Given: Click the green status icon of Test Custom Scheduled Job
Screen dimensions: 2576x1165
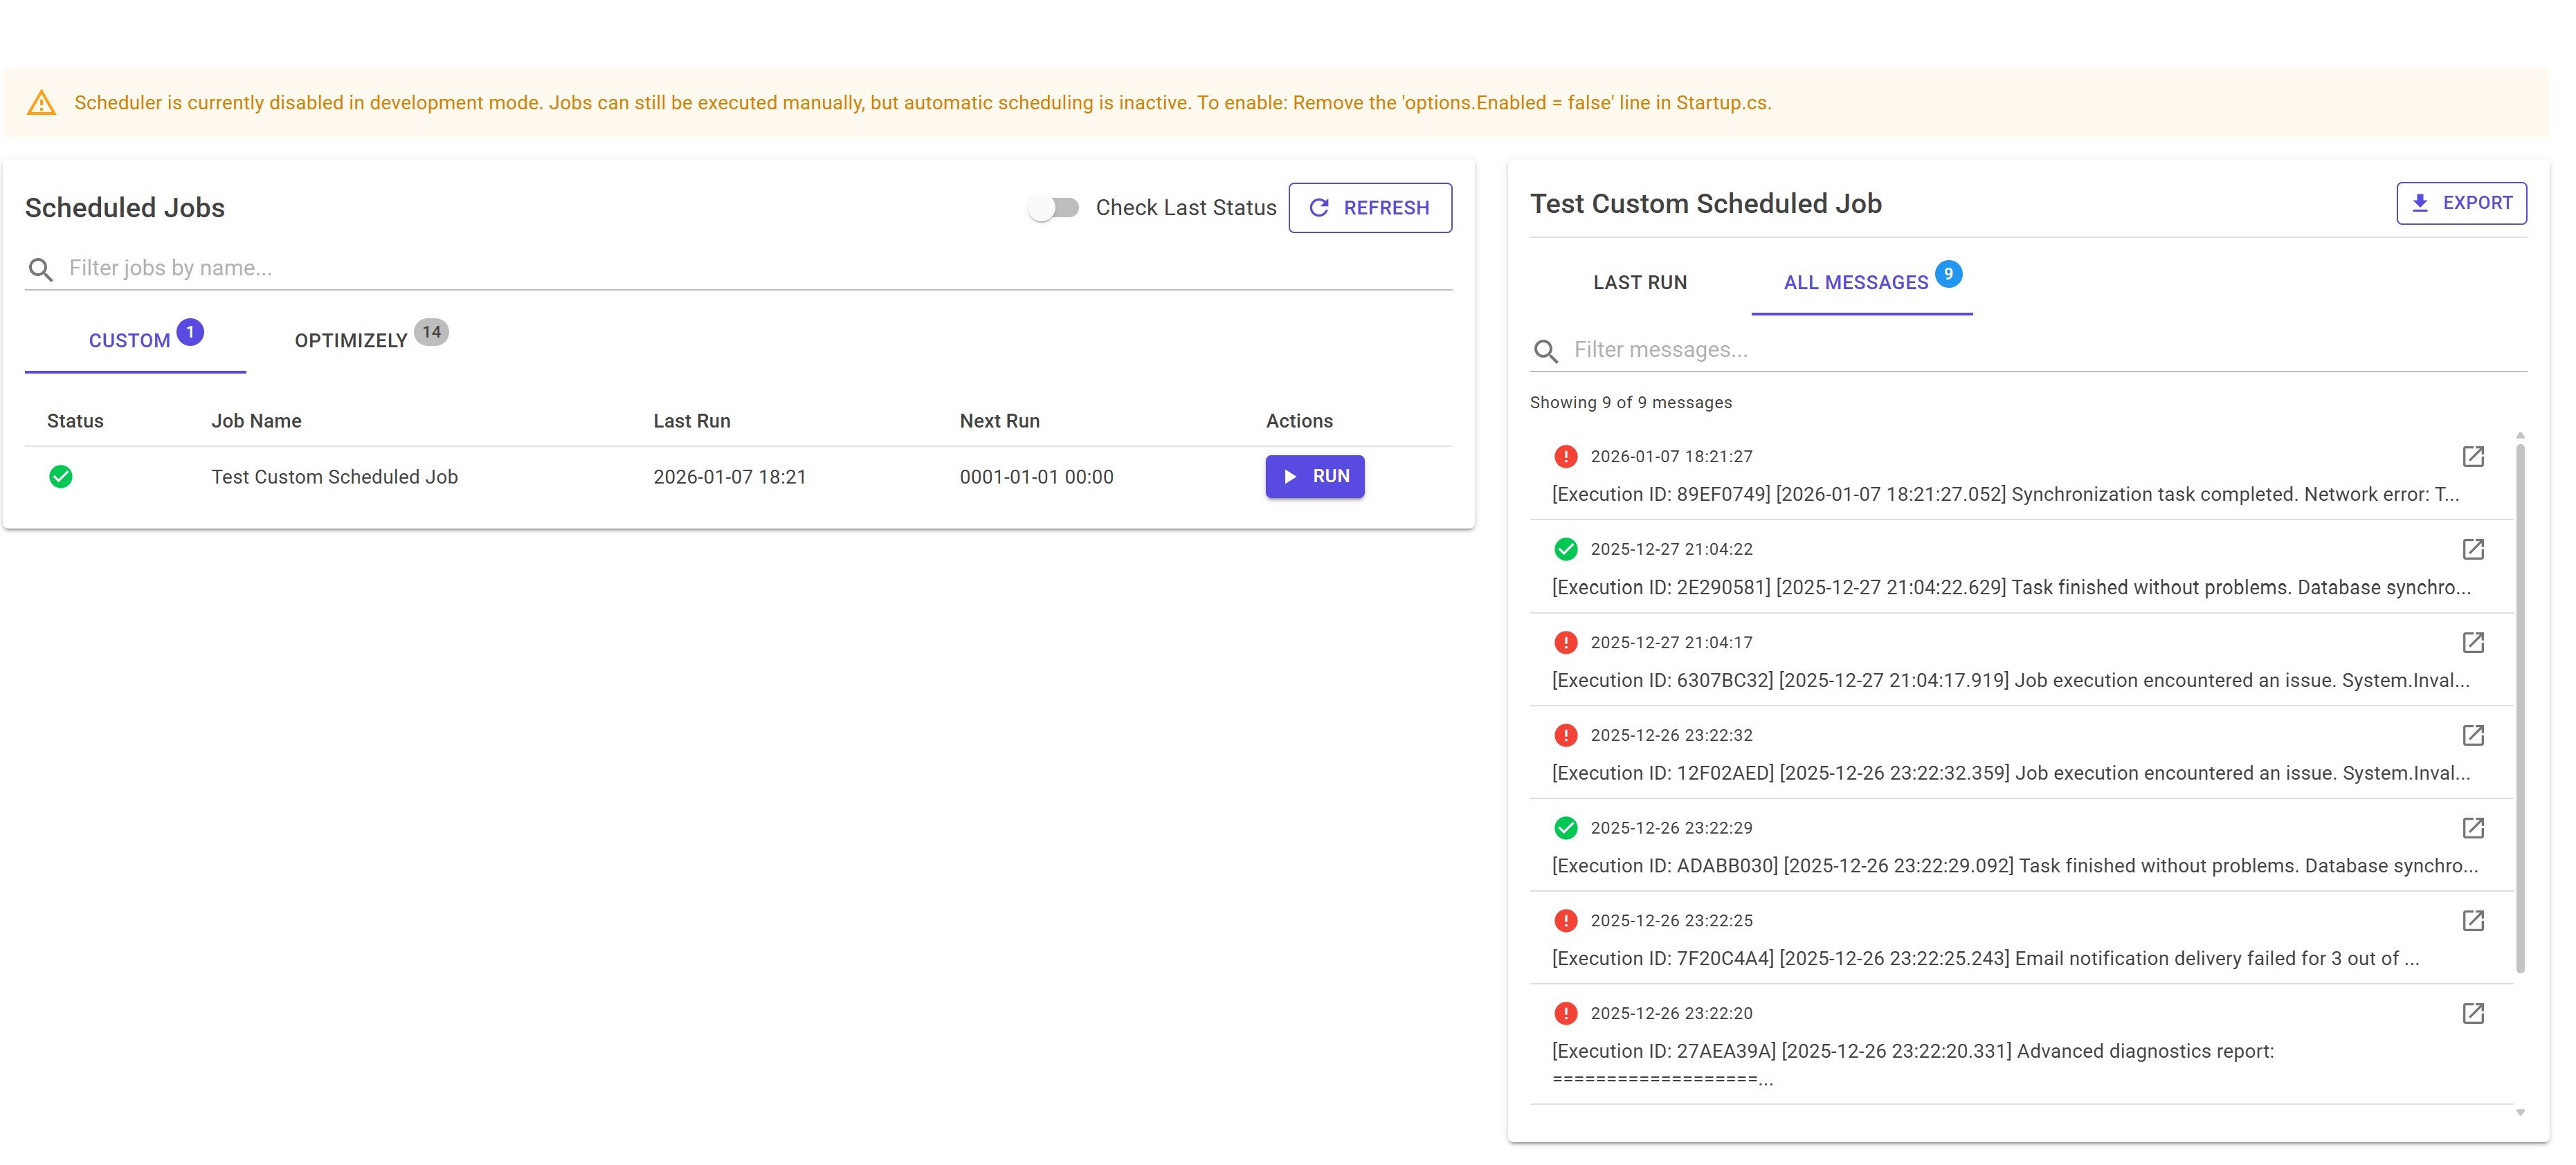Looking at the screenshot, I should [61, 477].
